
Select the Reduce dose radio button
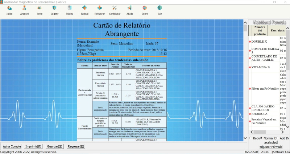[x=250, y=138]
